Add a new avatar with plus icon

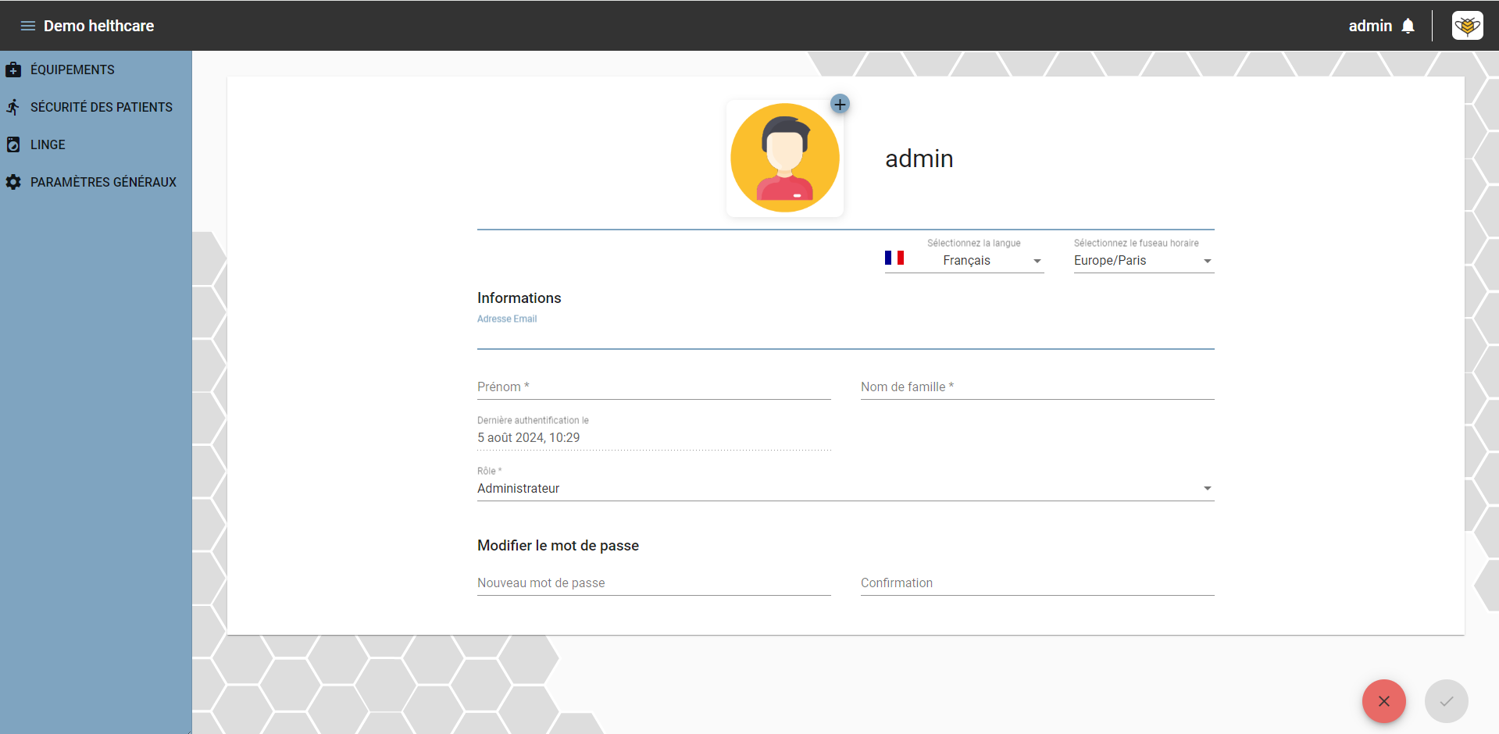840,104
